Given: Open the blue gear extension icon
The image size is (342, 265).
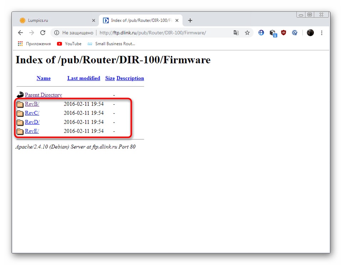Looking at the screenshot, I should [x=295, y=33].
